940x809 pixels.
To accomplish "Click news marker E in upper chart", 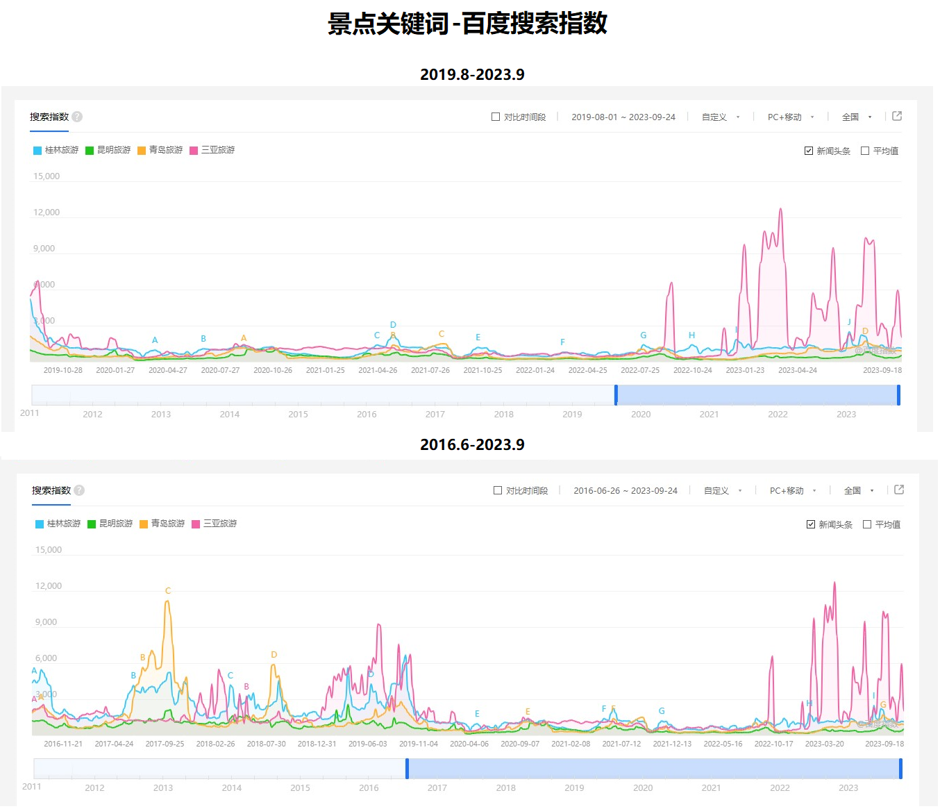I will click(478, 337).
